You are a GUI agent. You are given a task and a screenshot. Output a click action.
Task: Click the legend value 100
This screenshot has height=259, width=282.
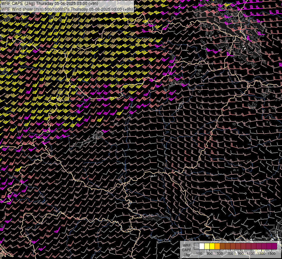click(199, 254)
